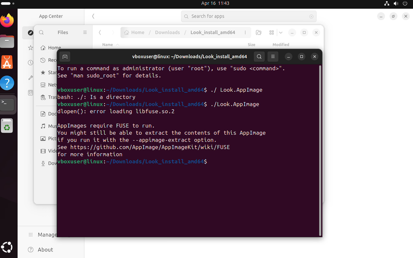Select Home in the Files sidebar

click(51, 47)
